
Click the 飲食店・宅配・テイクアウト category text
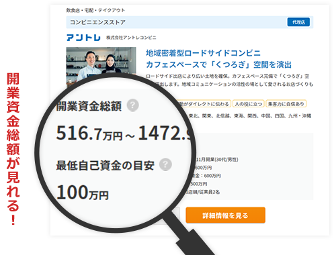pyautogui.click(x=95, y=10)
